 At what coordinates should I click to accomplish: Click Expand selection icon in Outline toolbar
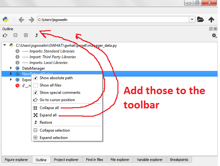coord(26,35)
